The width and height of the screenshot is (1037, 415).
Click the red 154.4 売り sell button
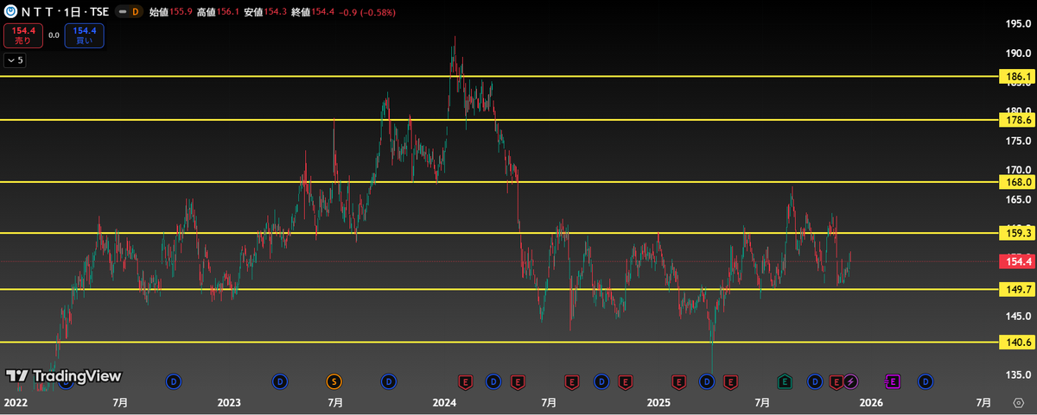[x=22, y=35]
